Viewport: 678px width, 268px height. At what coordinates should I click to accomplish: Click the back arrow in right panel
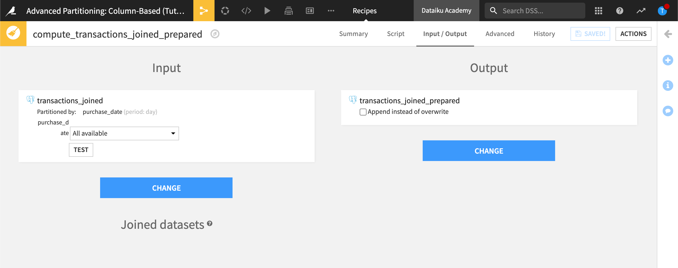[x=668, y=34]
